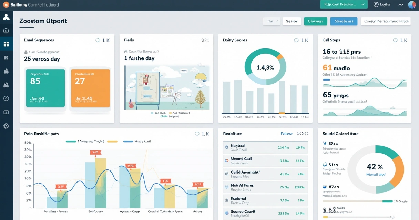Click the home icon in left sidebar

click(6, 31)
